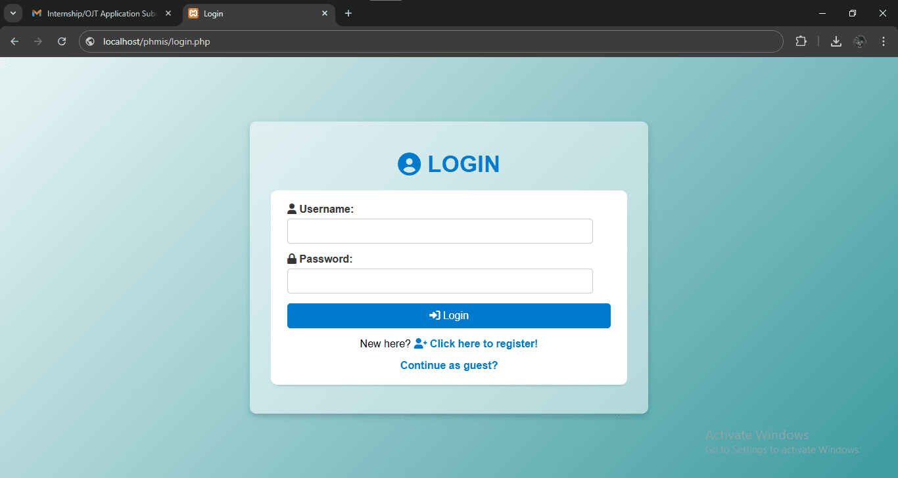Click the 'Username:' label
Screen dimensions: 898x478
[327, 209]
